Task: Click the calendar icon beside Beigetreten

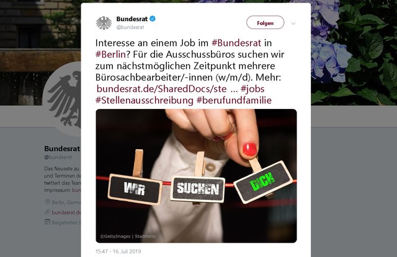Action: coord(47,222)
